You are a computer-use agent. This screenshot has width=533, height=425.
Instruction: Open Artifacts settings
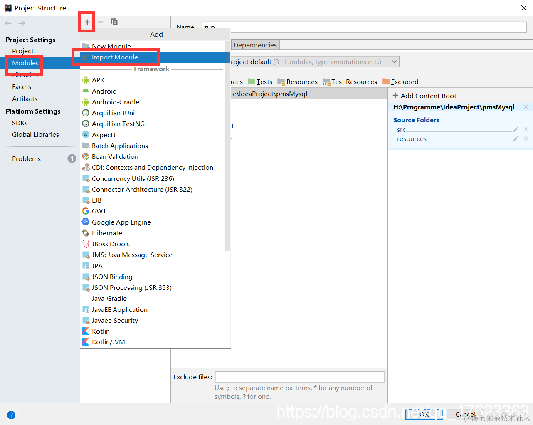(x=25, y=99)
